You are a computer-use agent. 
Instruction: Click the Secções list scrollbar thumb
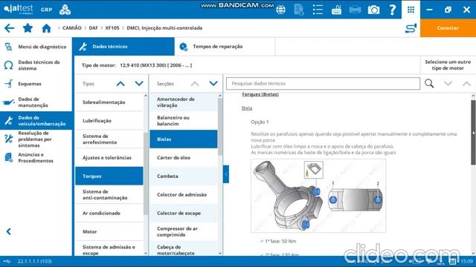(220, 127)
